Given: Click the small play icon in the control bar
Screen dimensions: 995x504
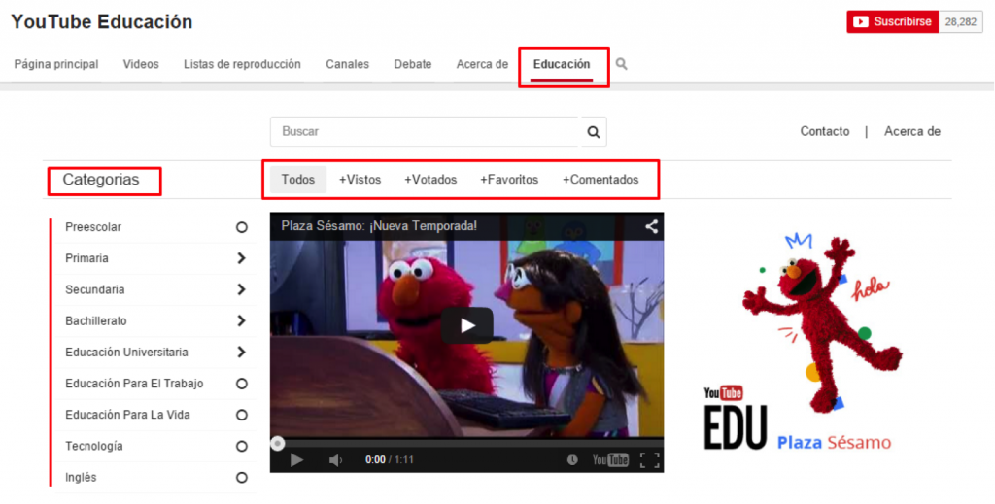Looking at the screenshot, I should [x=296, y=460].
